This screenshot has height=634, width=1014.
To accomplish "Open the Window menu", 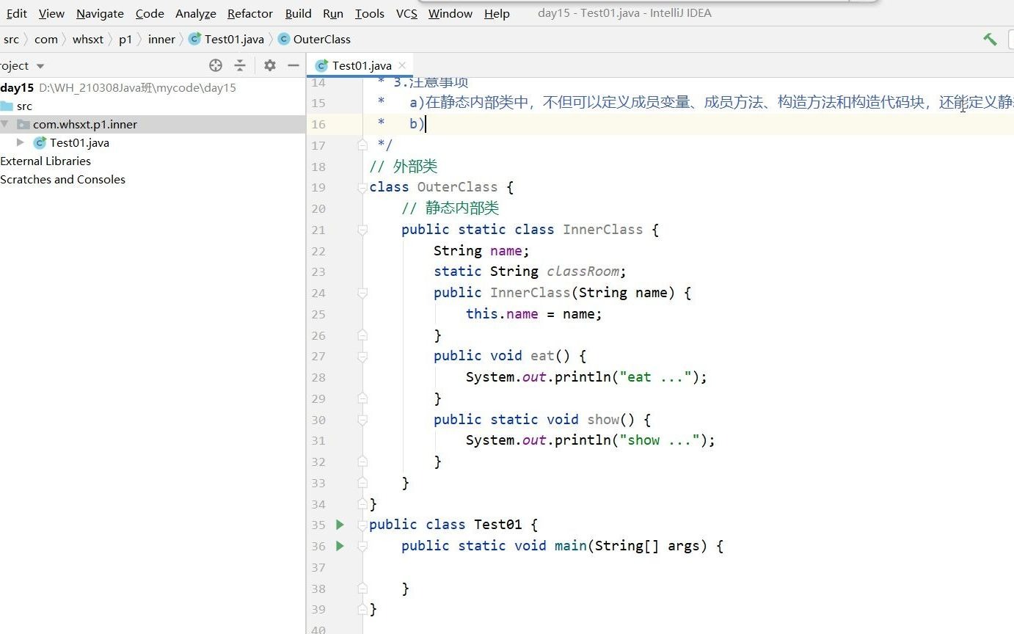I will (451, 13).
